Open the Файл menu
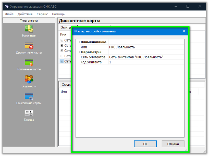This screenshot has height=156, width=209. pos(9,14)
